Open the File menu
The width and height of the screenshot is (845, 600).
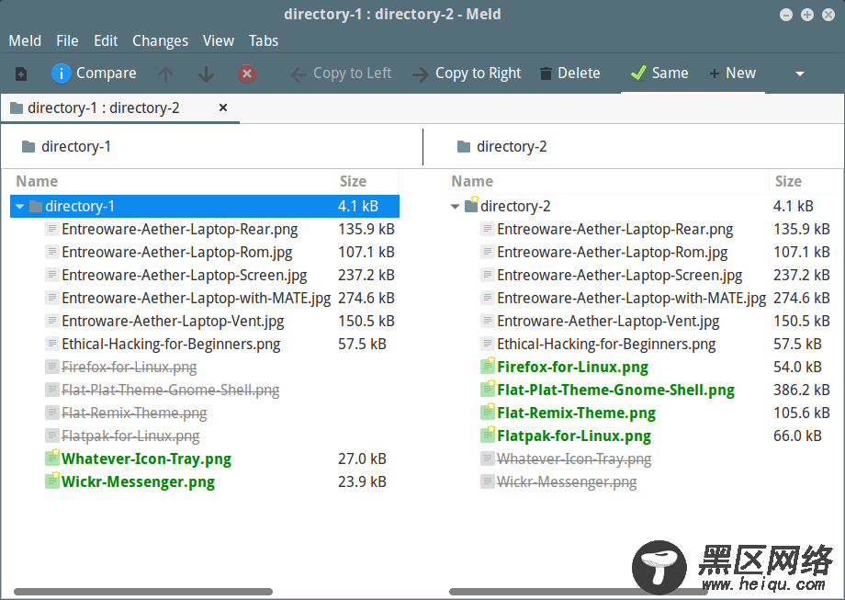[67, 41]
